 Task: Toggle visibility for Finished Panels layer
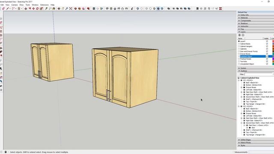tap(267, 59)
